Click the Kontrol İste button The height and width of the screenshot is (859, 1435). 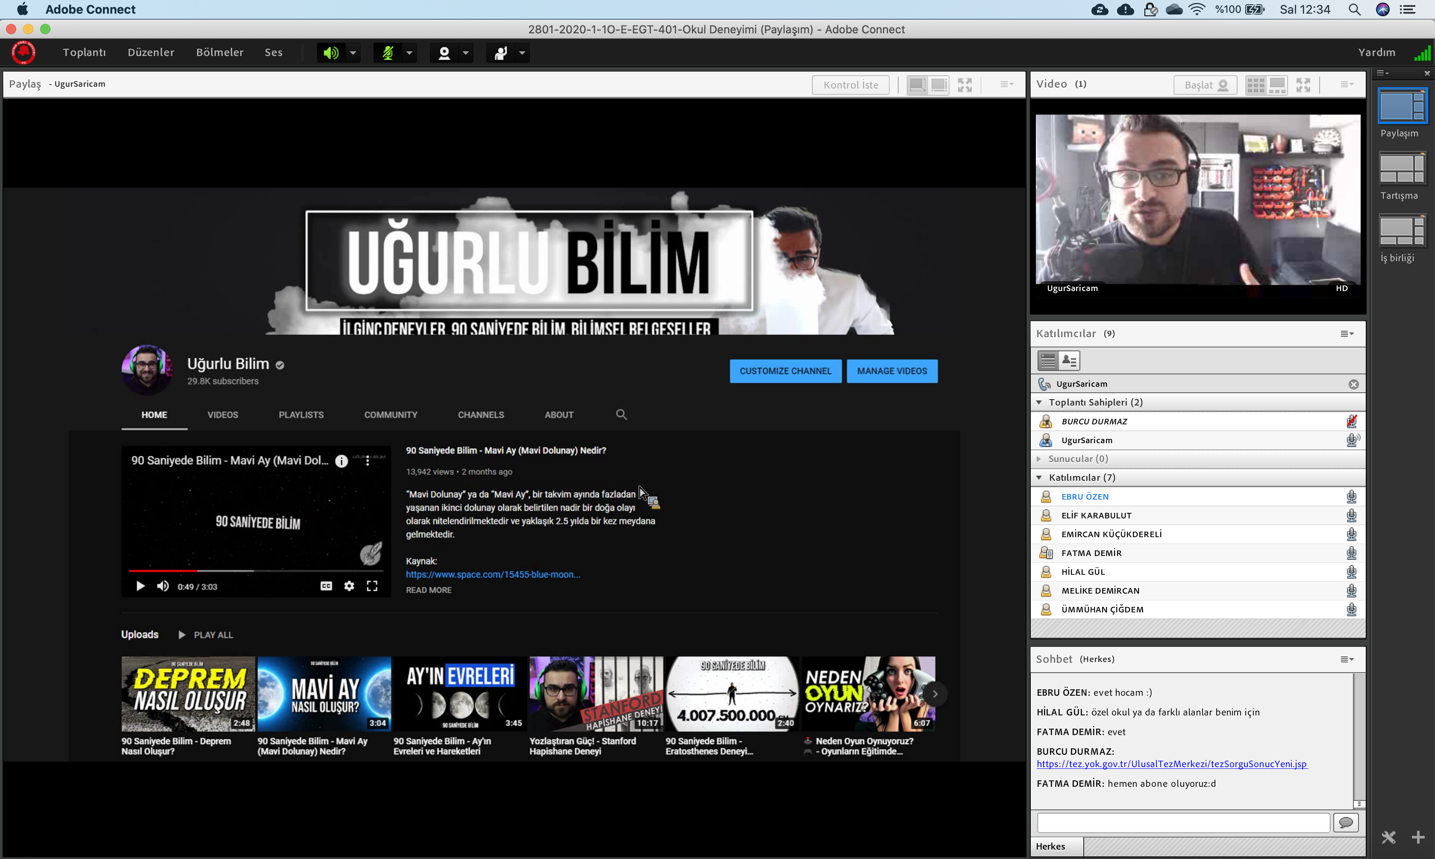pos(850,85)
